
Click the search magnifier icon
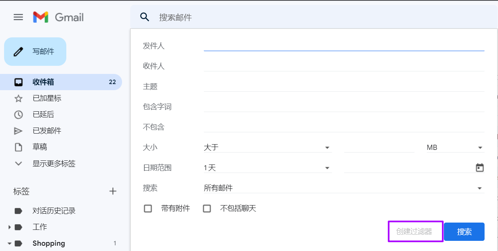click(x=144, y=17)
